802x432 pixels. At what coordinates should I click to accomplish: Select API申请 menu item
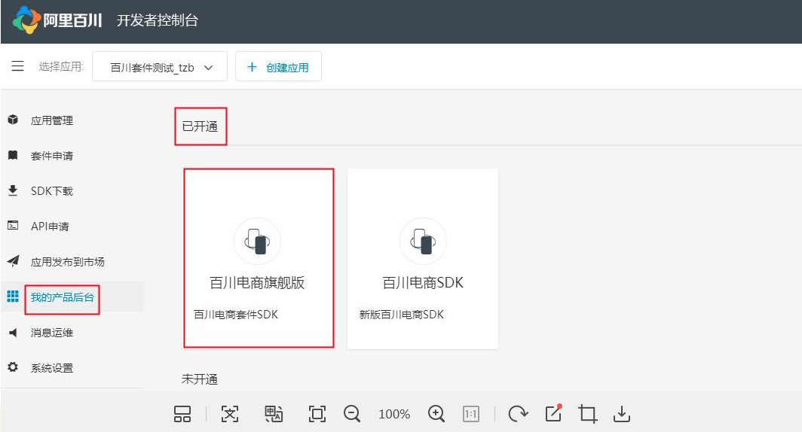click(x=50, y=227)
